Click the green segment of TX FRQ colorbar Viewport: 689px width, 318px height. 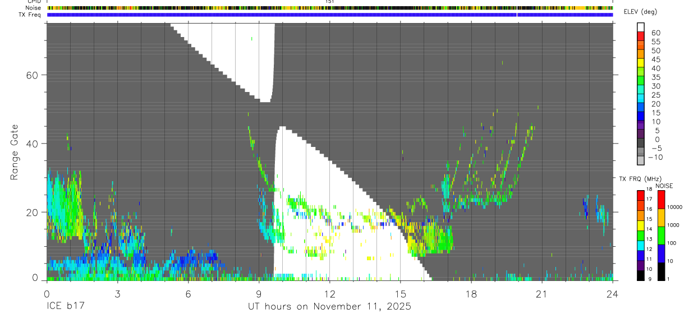pos(641,234)
